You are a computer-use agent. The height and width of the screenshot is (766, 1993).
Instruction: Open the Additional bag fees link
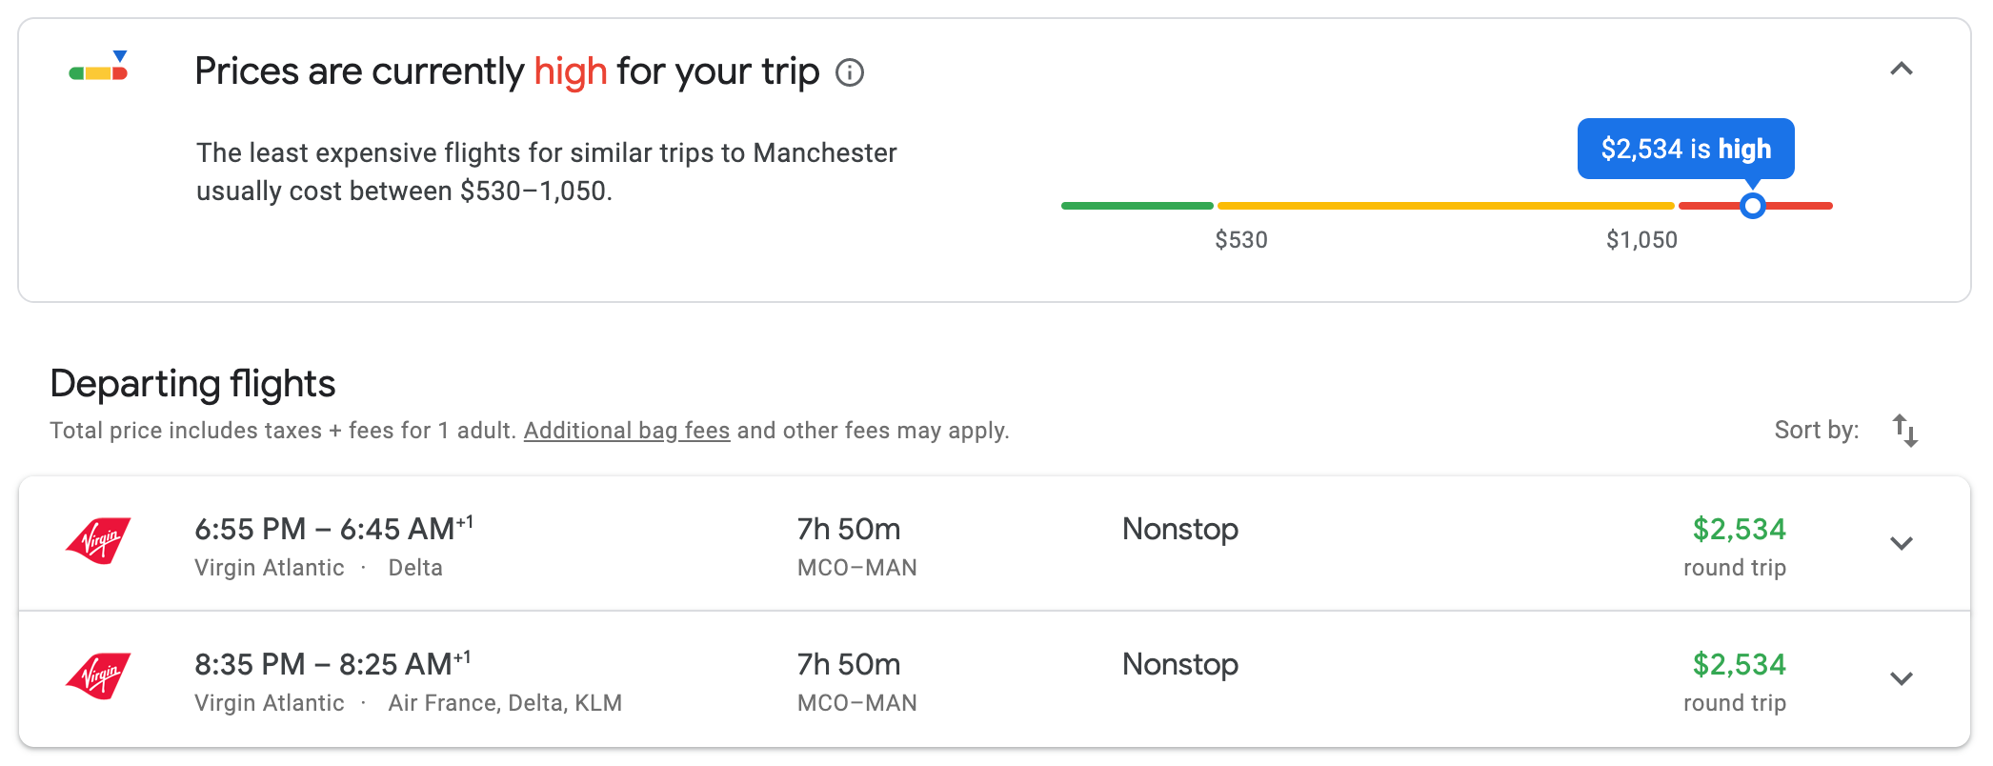pos(627,431)
